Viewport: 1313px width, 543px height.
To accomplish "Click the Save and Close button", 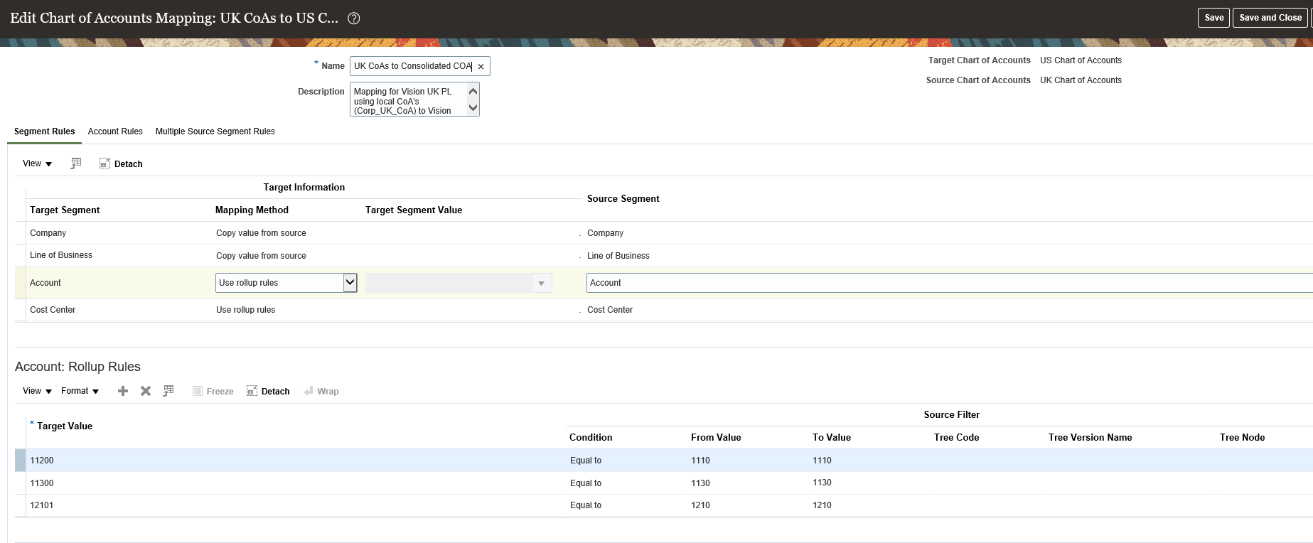I will [x=1270, y=18].
